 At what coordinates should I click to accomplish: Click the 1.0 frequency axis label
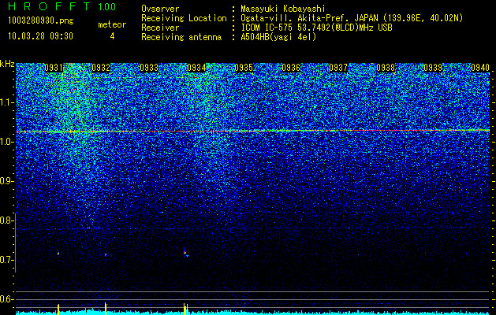point(6,143)
